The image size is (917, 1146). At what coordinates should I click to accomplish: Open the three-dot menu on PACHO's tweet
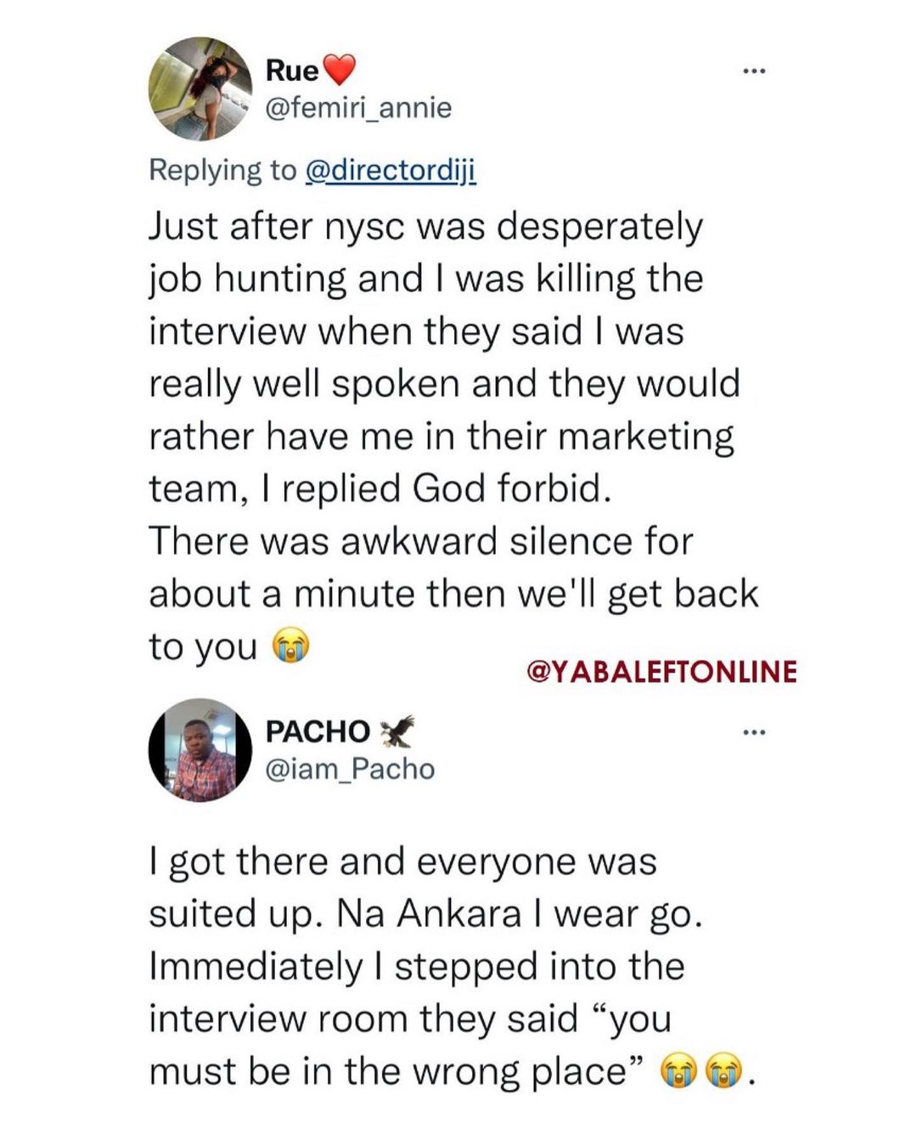(x=753, y=731)
